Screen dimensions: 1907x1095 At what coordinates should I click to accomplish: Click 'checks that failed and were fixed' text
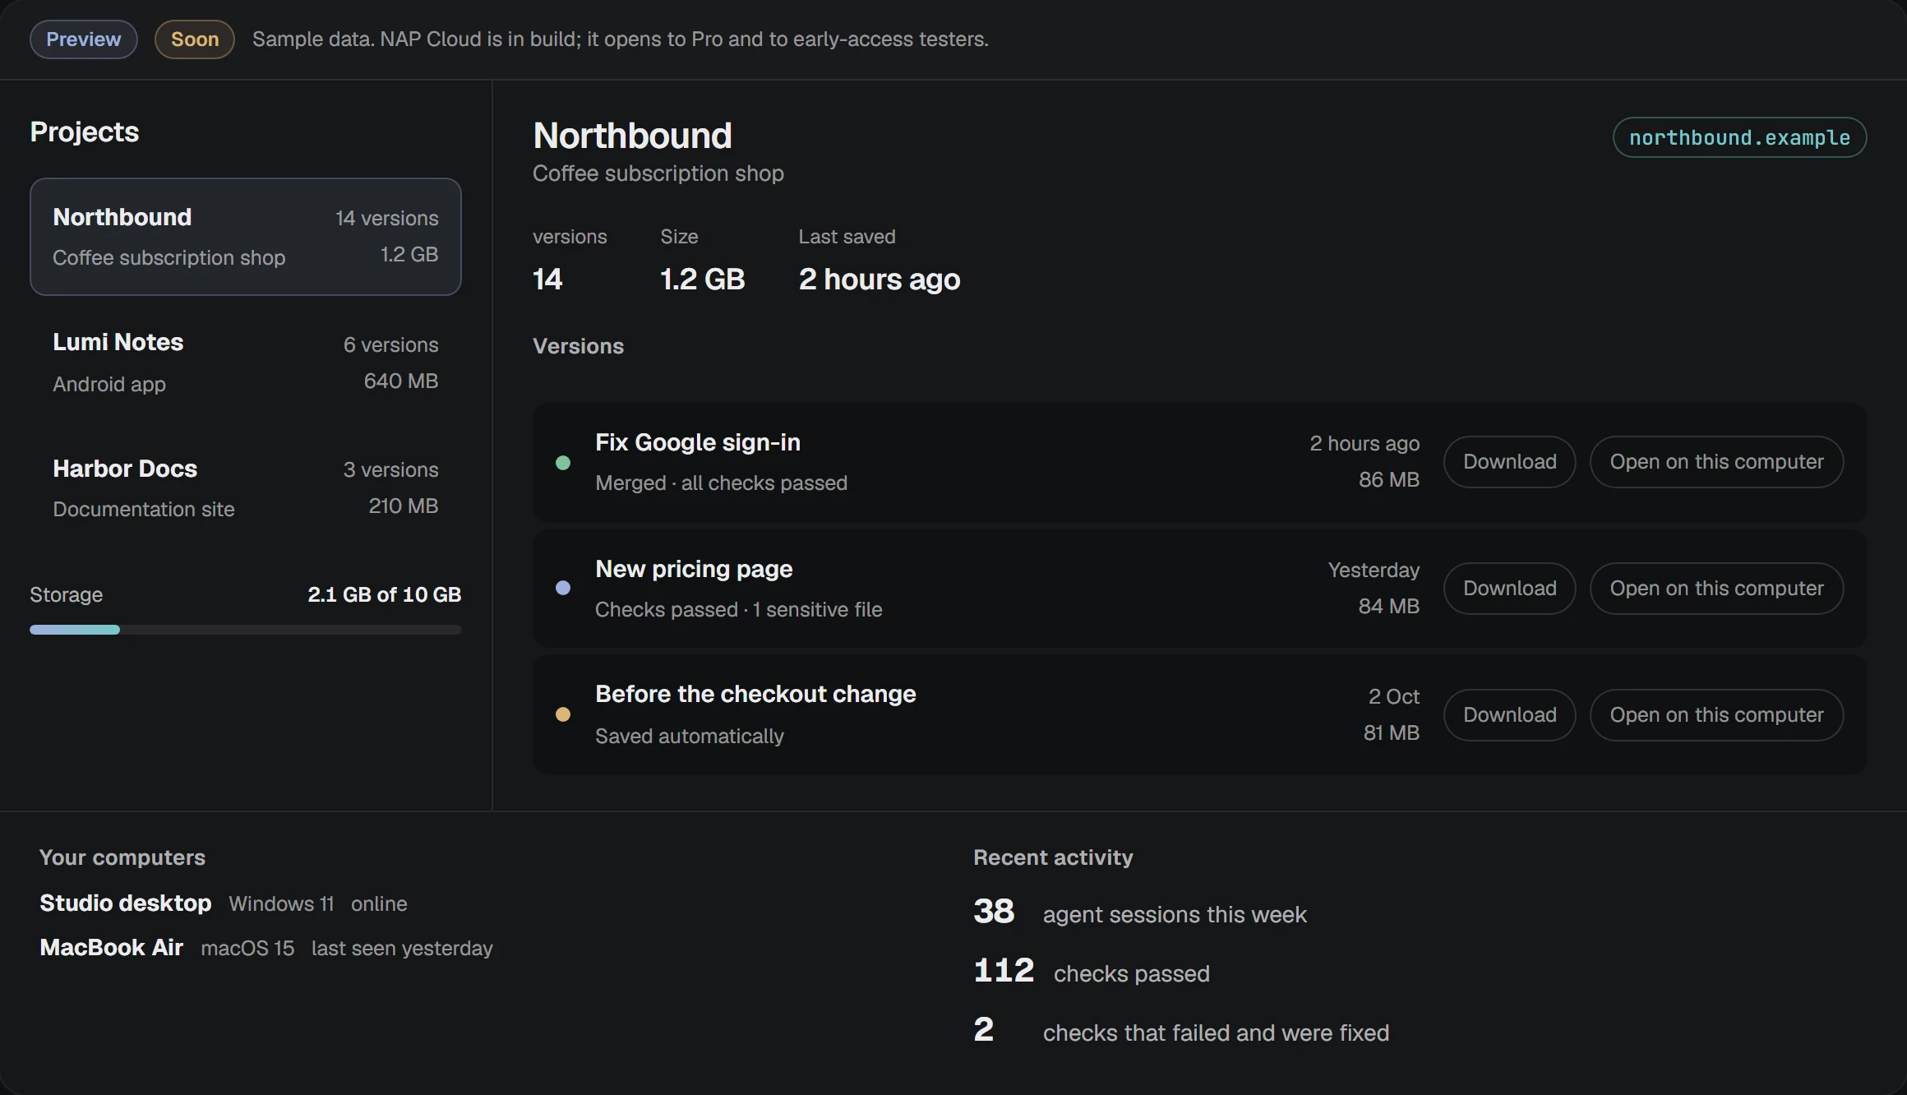(1216, 1033)
